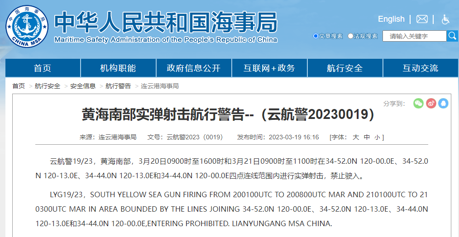The image size is (459, 237).
Task: Click the China MSA logo emblem
Action: pyautogui.click(x=27, y=26)
